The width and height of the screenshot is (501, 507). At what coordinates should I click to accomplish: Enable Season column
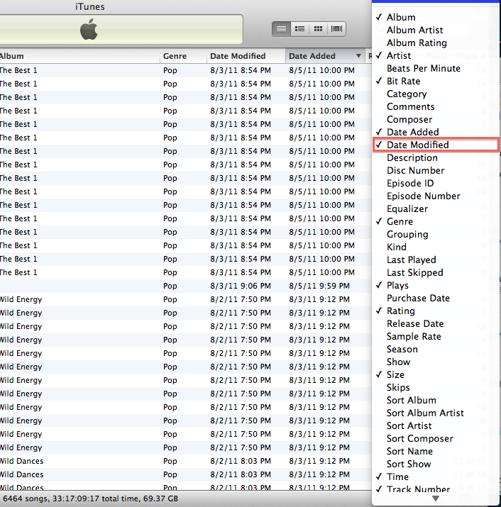click(x=435, y=349)
